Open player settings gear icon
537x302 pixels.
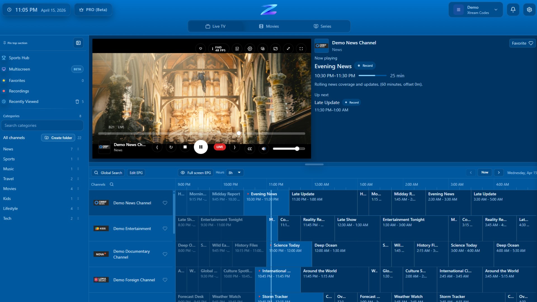(250, 49)
